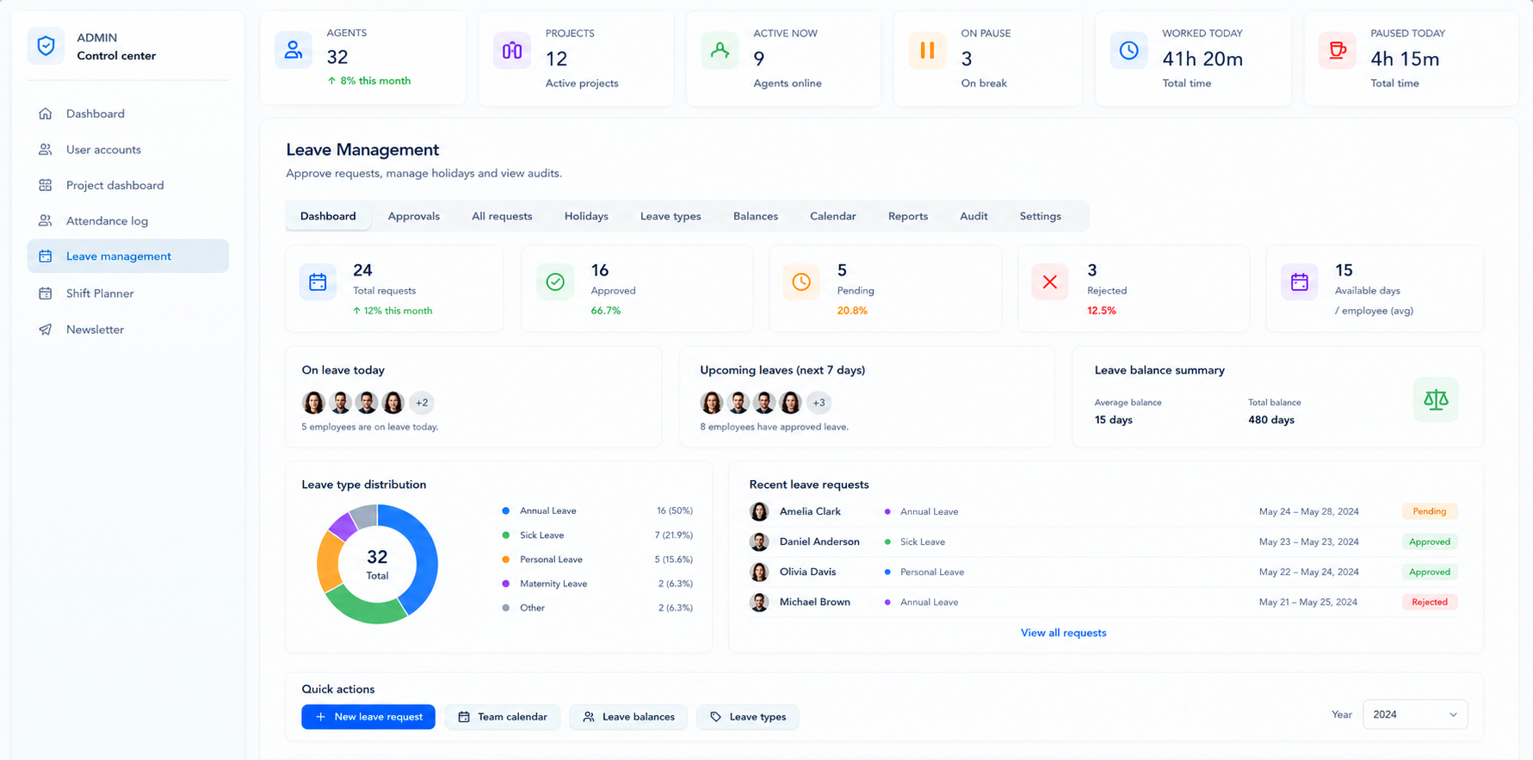Click the Leave balances quick action button
This screenshot has height=760, width=1533.
[628, 717]
